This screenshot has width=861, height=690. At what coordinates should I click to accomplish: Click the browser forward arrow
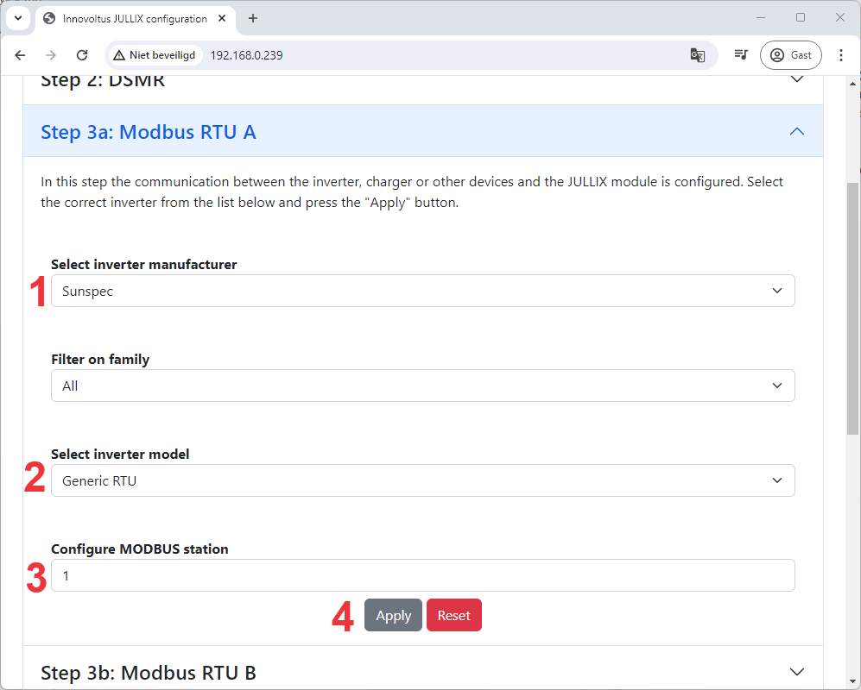coord(51,55)
